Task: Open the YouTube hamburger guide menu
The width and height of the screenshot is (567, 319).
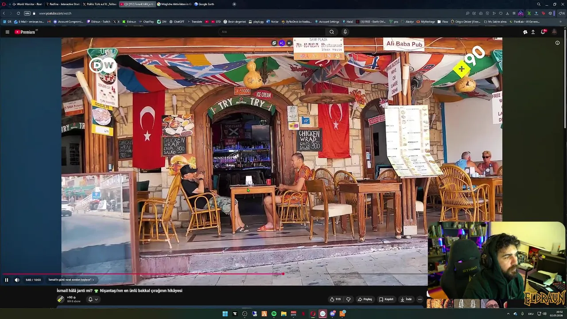Action: point(7,32)
